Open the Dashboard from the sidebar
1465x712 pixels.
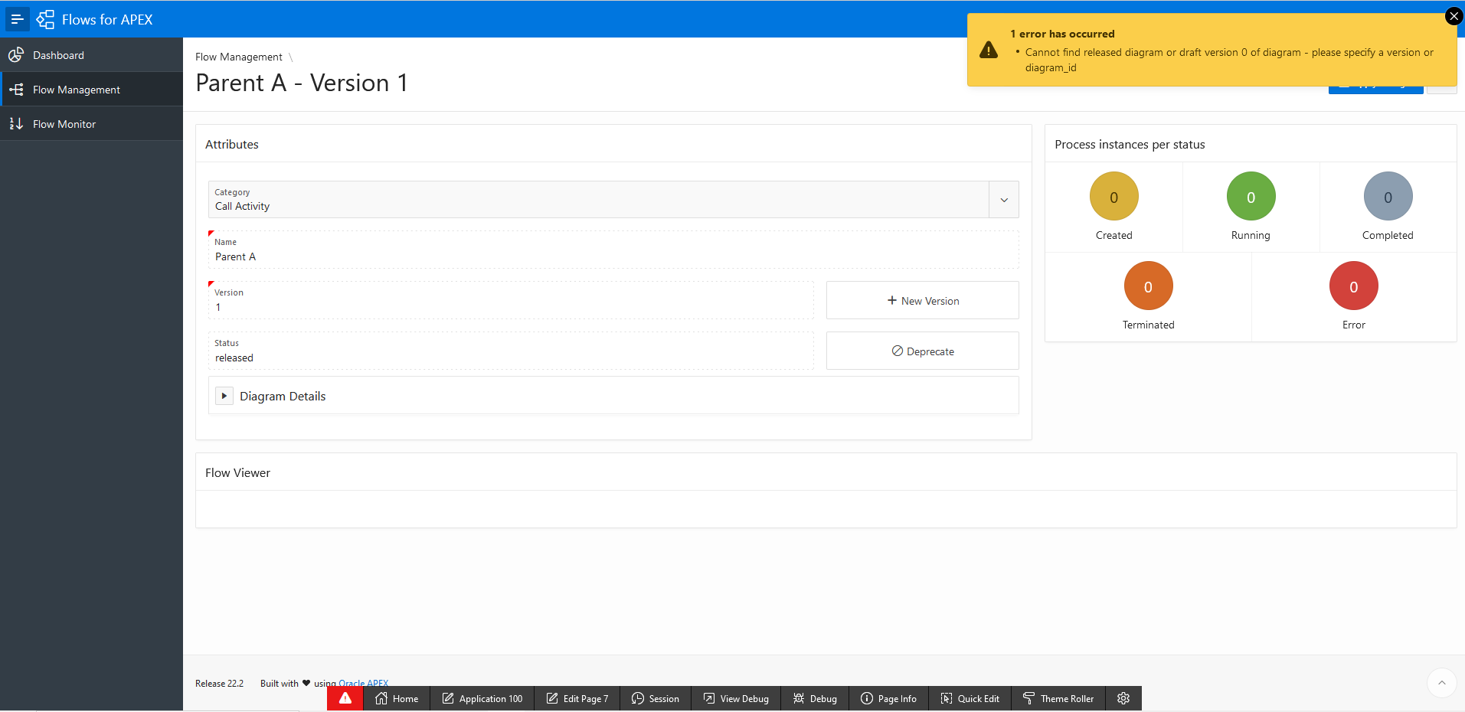[x=58, y=54]
